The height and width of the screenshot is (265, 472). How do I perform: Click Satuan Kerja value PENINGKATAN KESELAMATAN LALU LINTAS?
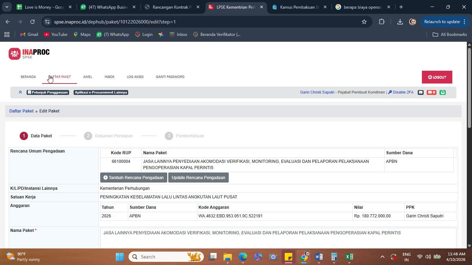(169, 197)
